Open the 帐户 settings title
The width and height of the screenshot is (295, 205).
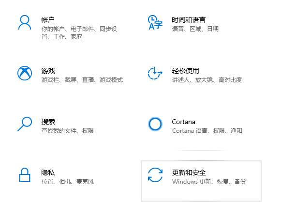pos(48,20)
